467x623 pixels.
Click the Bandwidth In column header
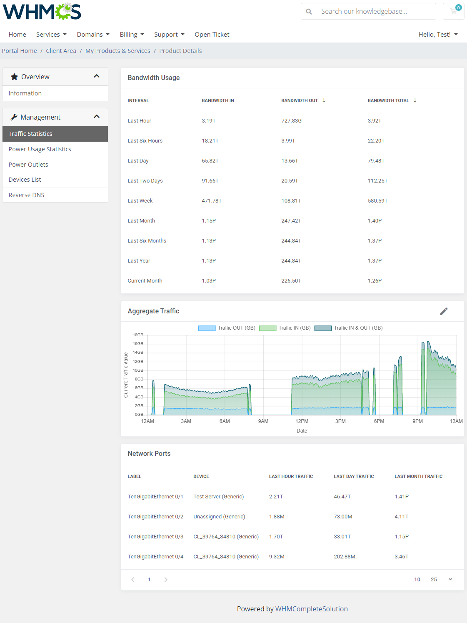coord(218,100)
